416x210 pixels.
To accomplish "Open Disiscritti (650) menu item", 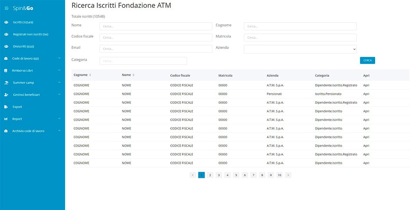I will pos(23,47).
